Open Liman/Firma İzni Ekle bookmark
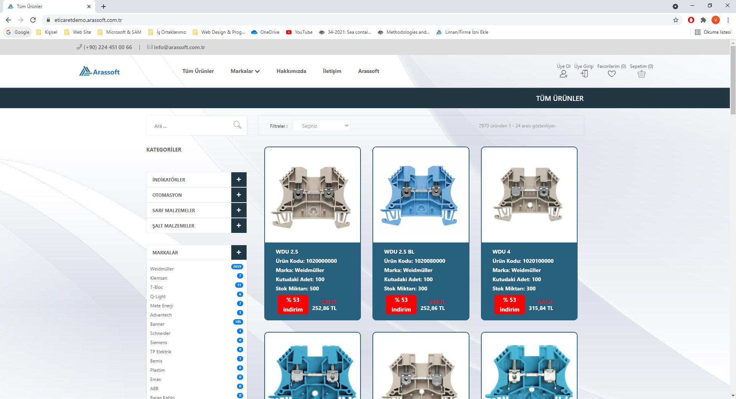 [462, 32]
